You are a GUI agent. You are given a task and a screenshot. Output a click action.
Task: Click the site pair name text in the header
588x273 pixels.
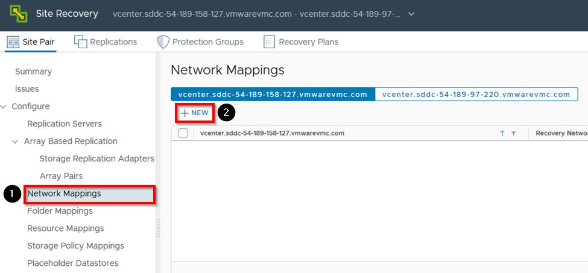pyautogui.click(x=256, y=14)
